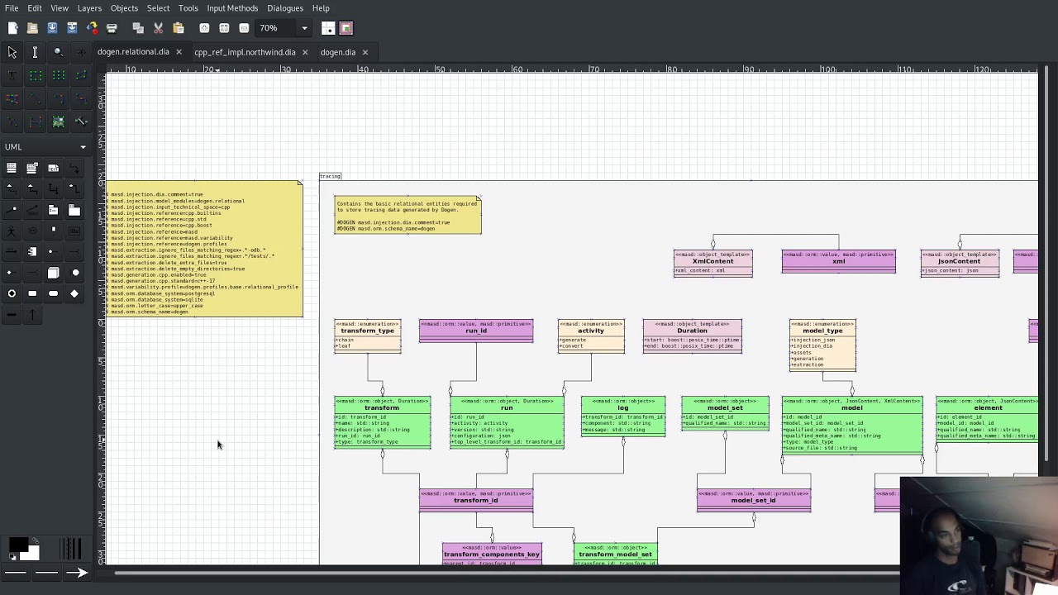
Task: Swap foreground and background colors
Action: click(35, 540)
